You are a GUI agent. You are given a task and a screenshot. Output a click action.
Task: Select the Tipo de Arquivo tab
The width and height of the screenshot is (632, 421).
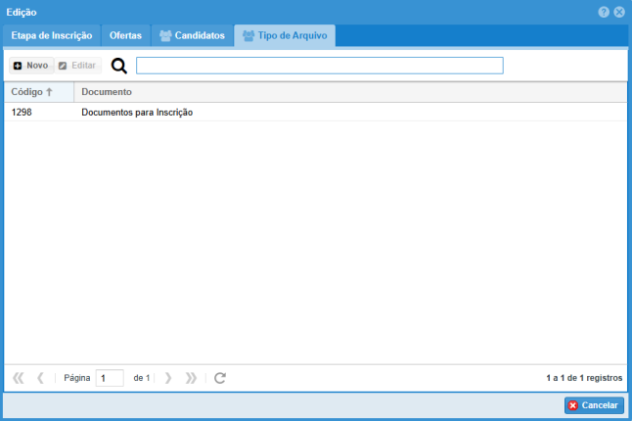285,36
